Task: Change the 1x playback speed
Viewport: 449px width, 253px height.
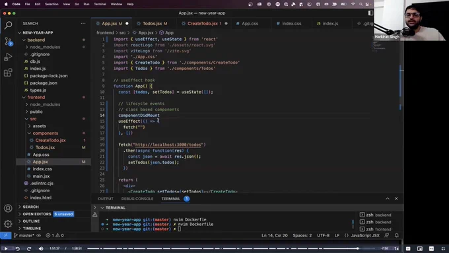Action: click(x=397, y=248)
